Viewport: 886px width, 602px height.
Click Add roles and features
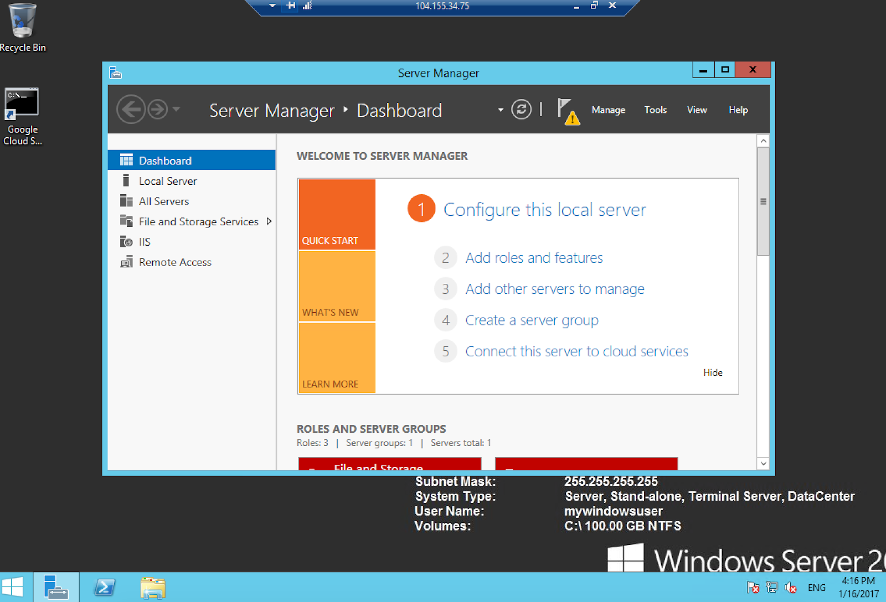click(533, 257)
